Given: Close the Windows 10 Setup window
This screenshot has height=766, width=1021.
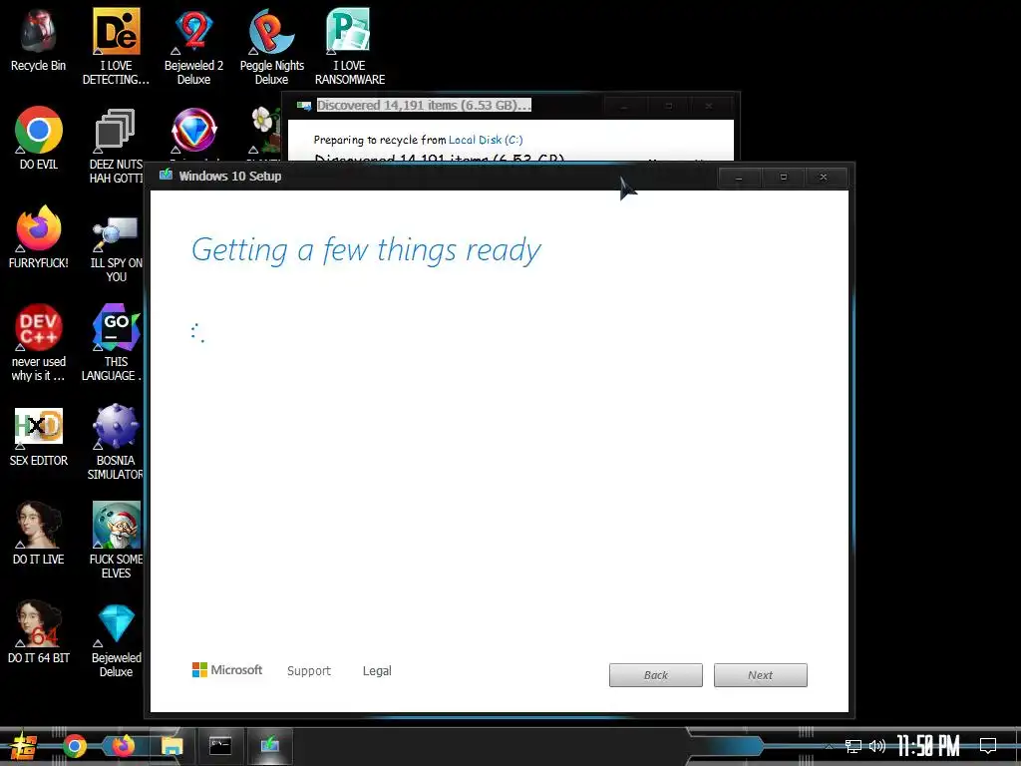Looking at the screenshot, I should click(824, 178).
